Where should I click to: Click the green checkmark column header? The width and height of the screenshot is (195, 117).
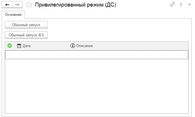(x=10, y=46)
